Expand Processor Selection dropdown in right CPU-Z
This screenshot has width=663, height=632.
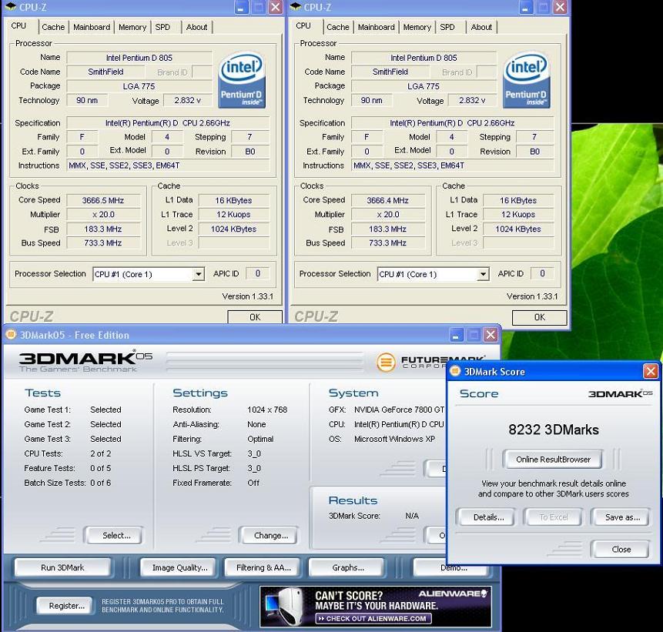coord(483,274)
